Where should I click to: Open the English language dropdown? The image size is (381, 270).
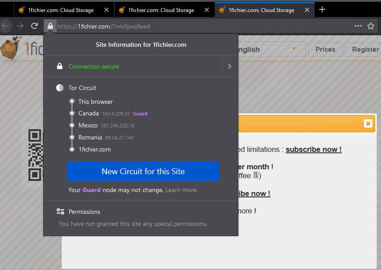click(272, 49)
